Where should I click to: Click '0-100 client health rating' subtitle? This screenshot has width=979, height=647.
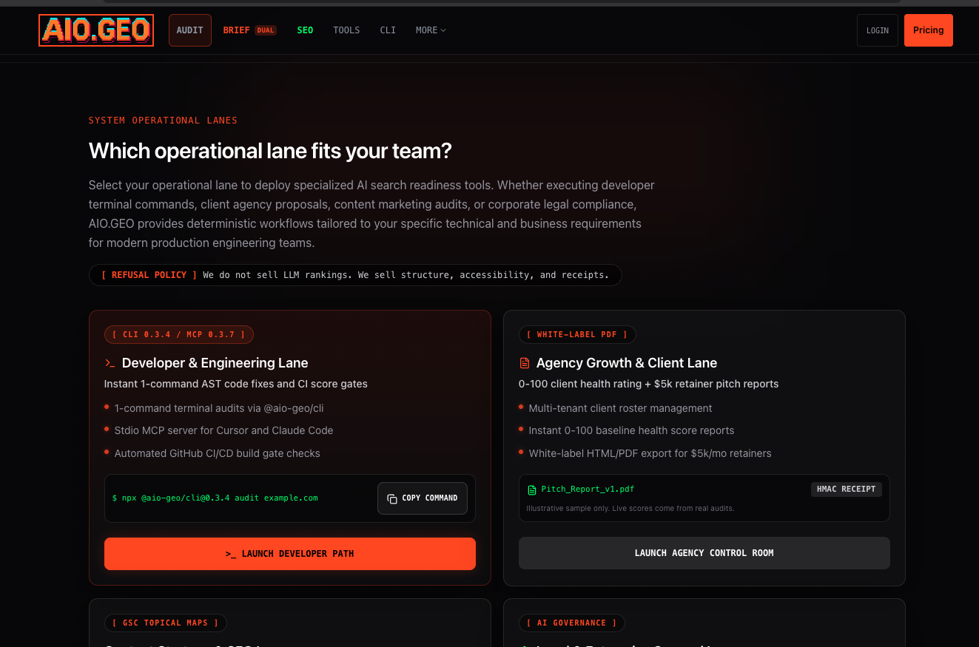[x=649, y=384]
